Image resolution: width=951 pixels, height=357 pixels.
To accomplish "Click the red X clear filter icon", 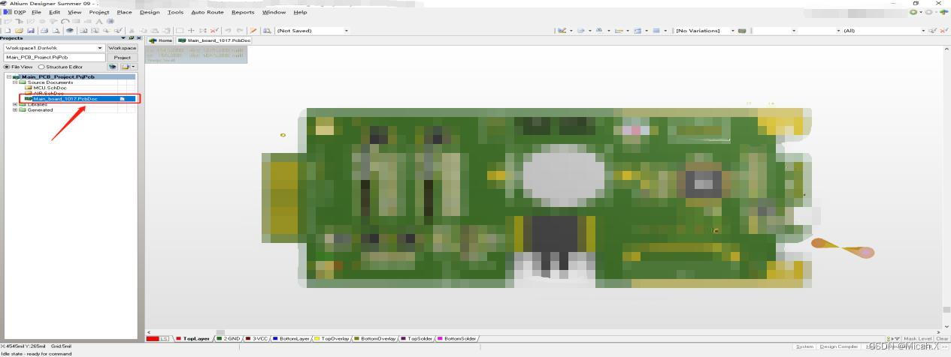I will click(942, 31).
